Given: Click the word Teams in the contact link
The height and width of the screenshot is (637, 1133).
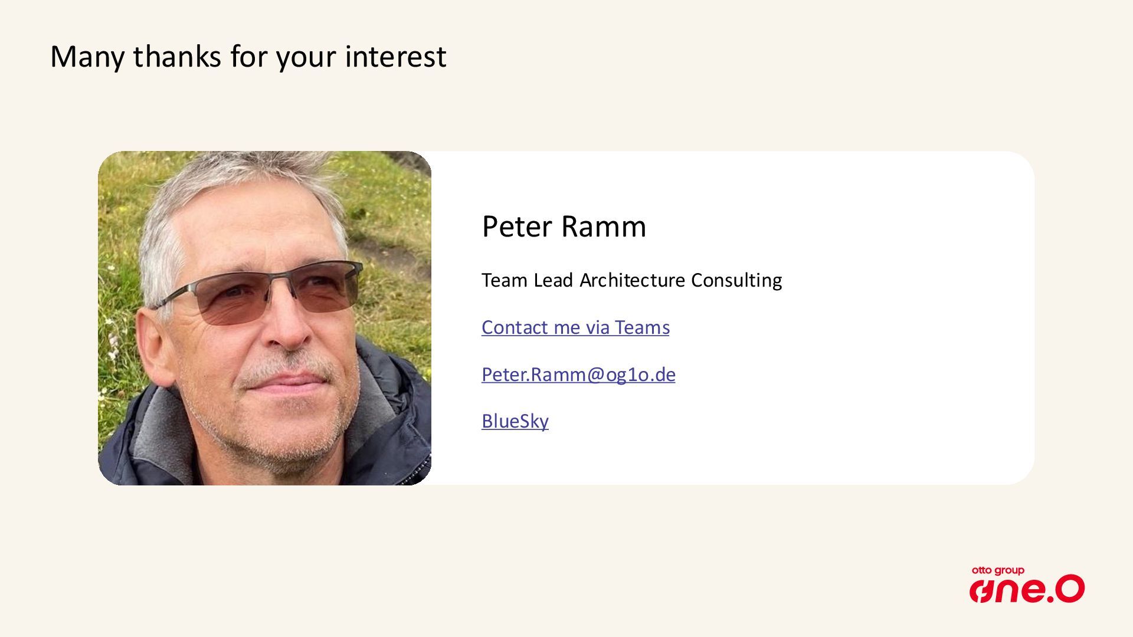Looking at the screenshot, I should [x=642, y=327].
